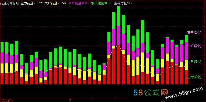206x102 pixels.
Task: Select the 散户增仓 legend marker
Action: click(x=194, y=33)
